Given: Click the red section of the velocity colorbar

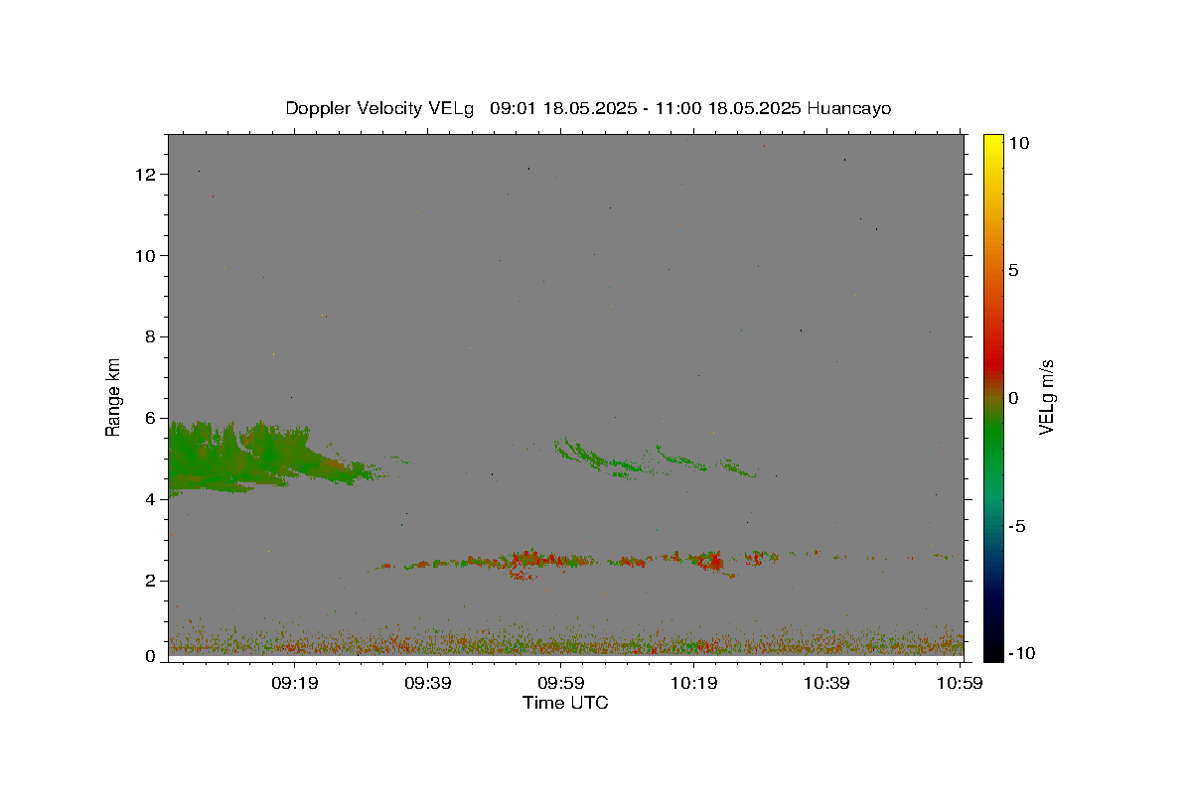Looking at the screenshot, I should coord(993,362).
